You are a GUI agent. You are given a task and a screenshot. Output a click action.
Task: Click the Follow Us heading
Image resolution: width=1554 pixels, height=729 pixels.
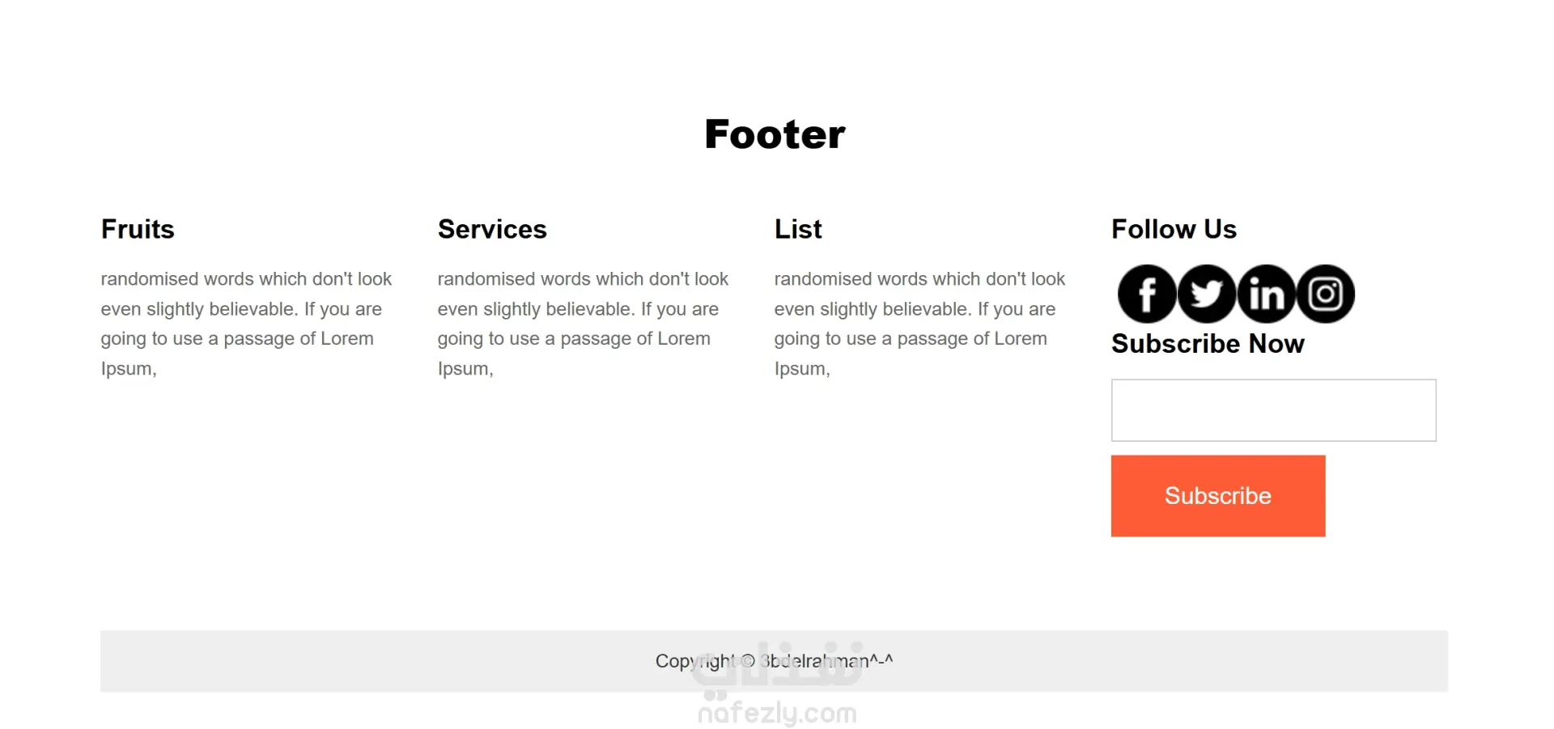tap(1174, 229)
